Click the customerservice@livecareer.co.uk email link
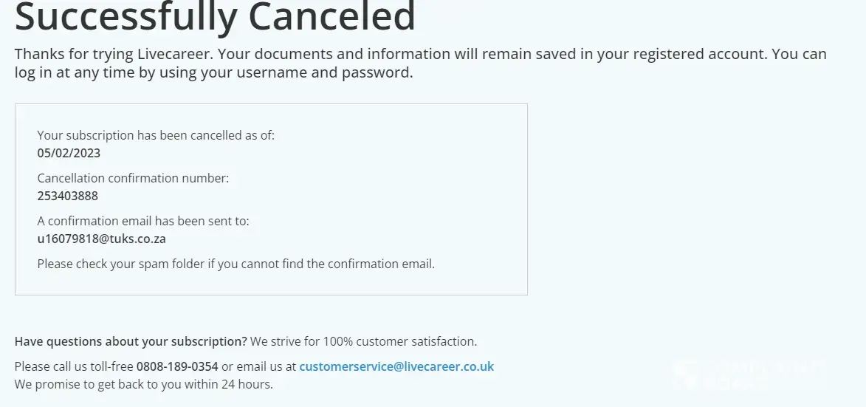Viewport: 866px width, 407px height. coord(396,366)
